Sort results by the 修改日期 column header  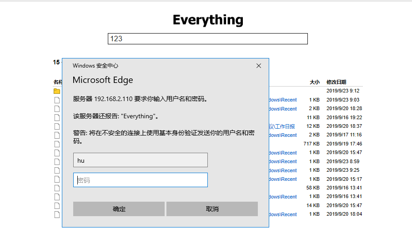[337, 82]
